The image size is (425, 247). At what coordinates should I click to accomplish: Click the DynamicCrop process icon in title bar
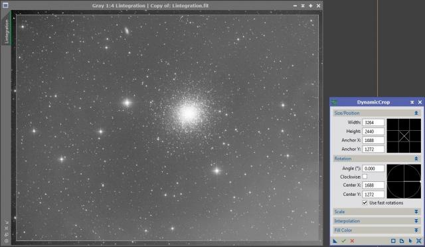(334, 102)
